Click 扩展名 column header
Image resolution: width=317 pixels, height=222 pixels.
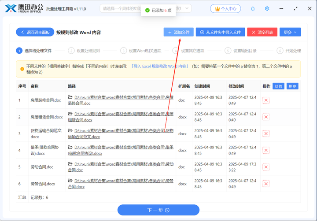pos(184,86)
